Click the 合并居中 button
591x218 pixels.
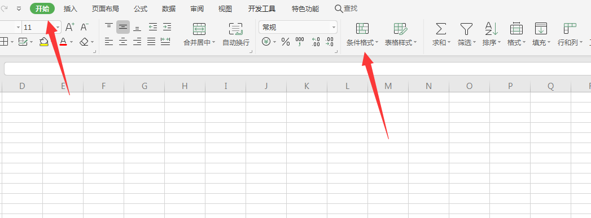(x=199, y=34)
